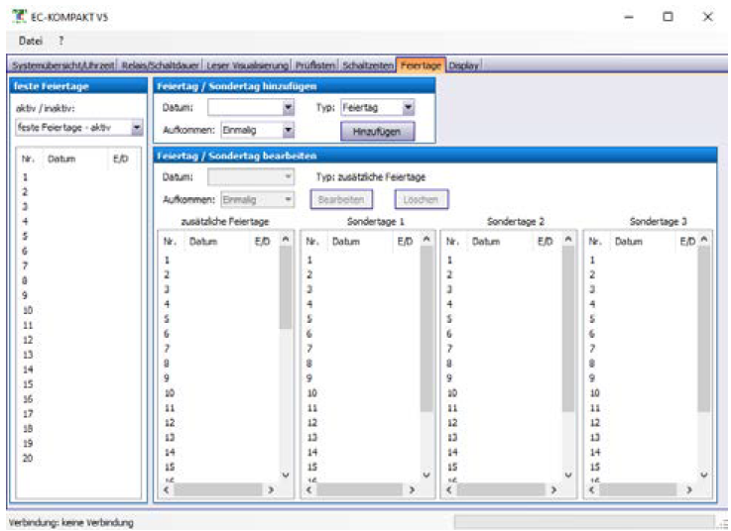Screen dimensions: 731x531
Task: Click scroll up arrow in Sondertage 1 list
Action: (426, 239)
